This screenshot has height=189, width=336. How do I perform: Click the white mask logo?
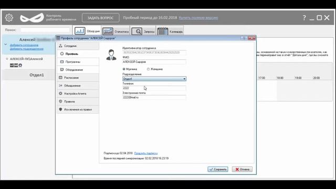pyautogui.click(x=32, y=18)
